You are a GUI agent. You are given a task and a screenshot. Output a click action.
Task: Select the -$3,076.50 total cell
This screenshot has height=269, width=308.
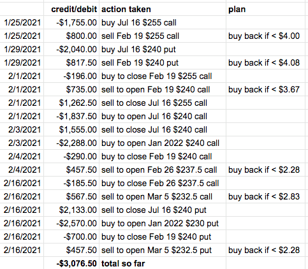click(x=71, y=263)
